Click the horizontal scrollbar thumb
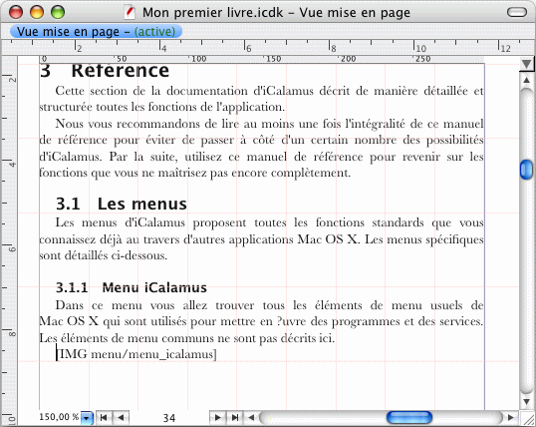 (409, 417)
